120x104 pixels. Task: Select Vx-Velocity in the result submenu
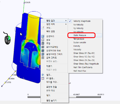[78, 25]
